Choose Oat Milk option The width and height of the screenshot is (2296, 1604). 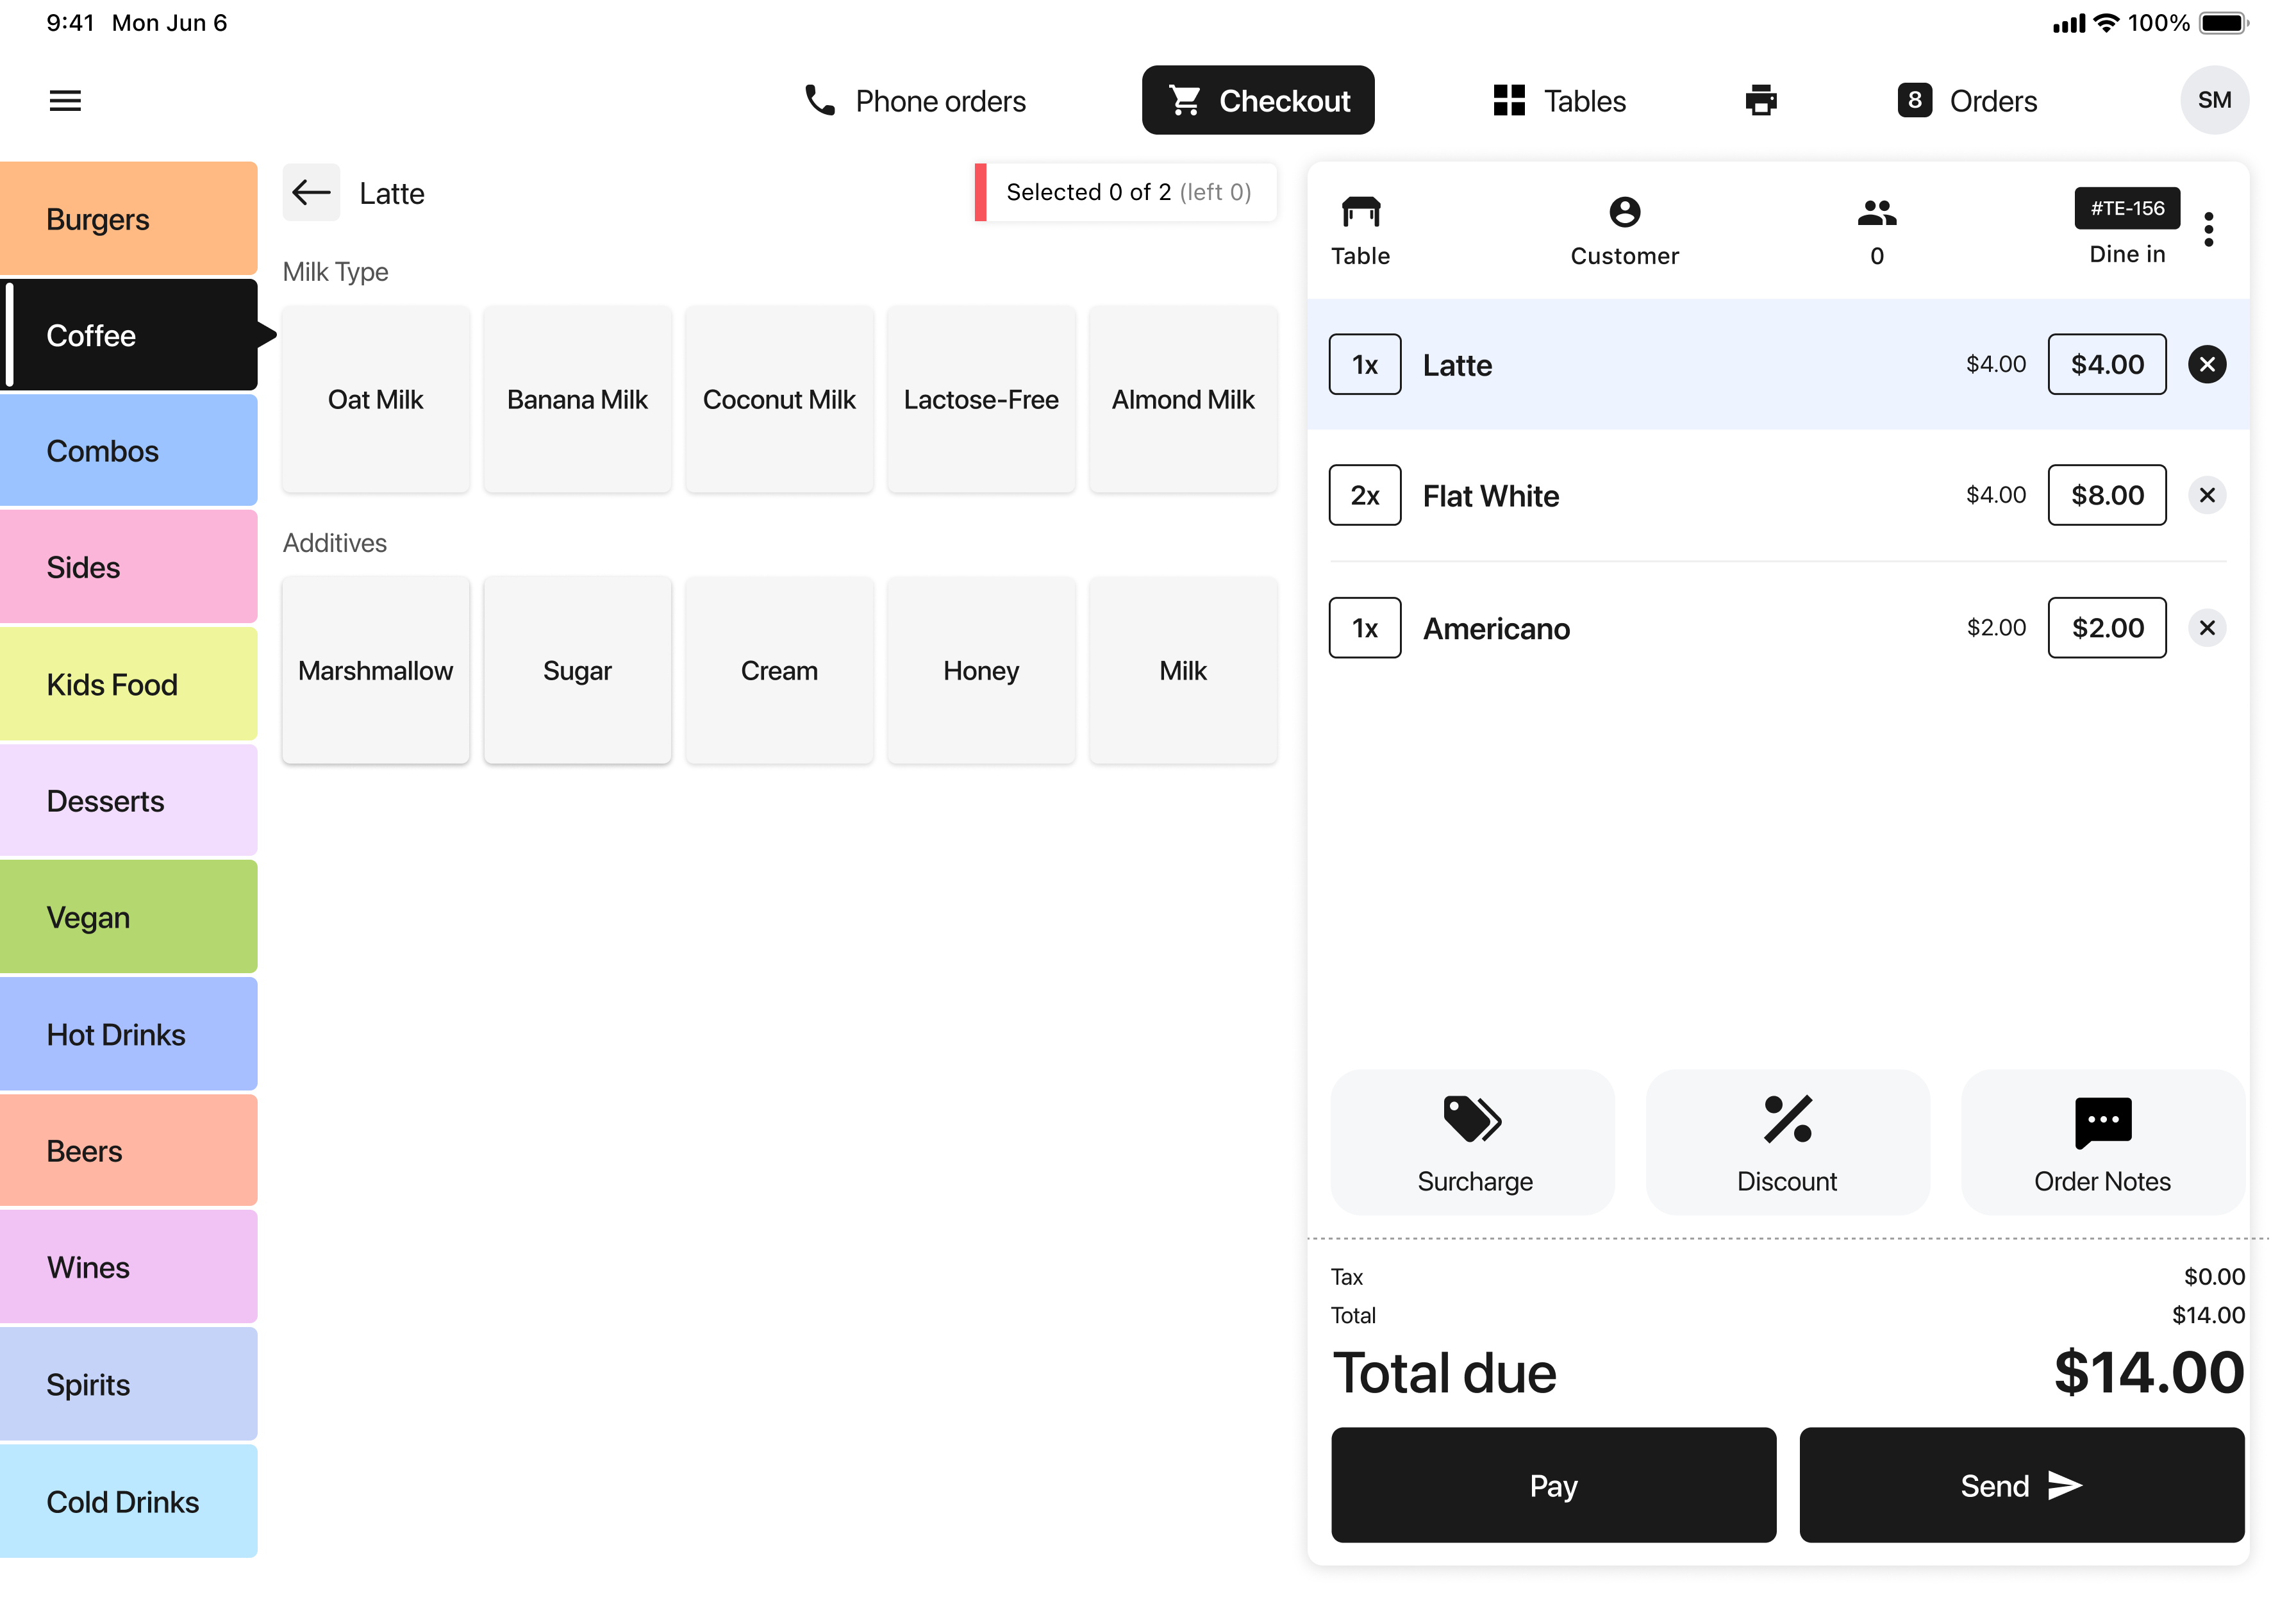click(x=376, y=399)
